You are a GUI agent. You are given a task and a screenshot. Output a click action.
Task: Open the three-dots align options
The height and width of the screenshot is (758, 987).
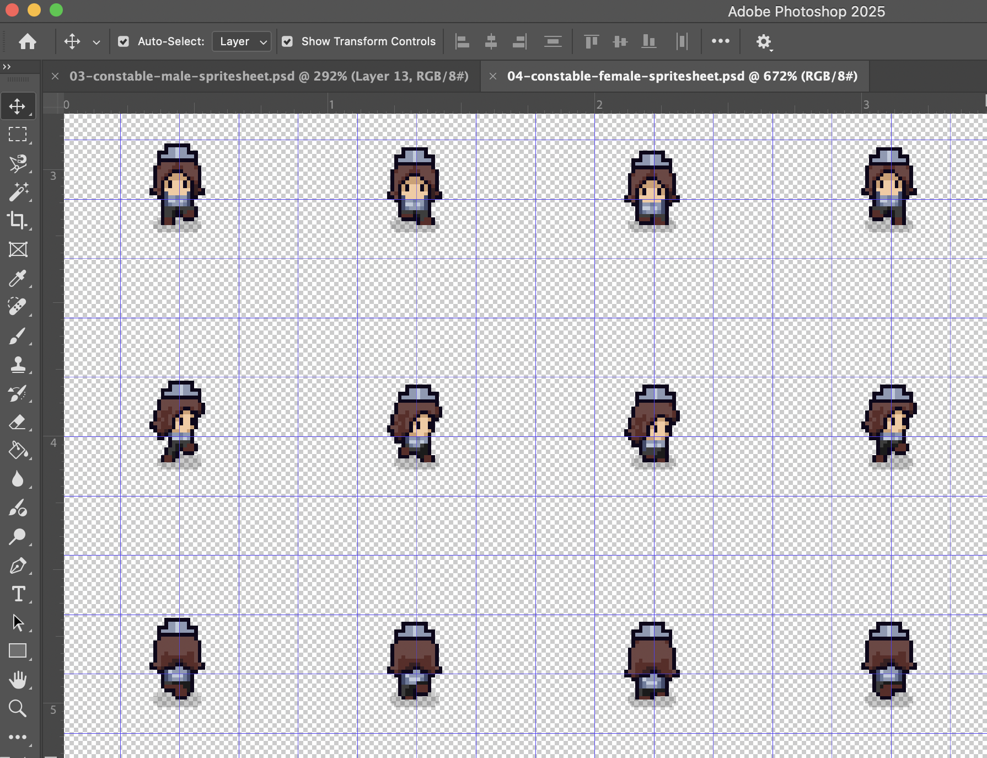click(x=720, y=41)
